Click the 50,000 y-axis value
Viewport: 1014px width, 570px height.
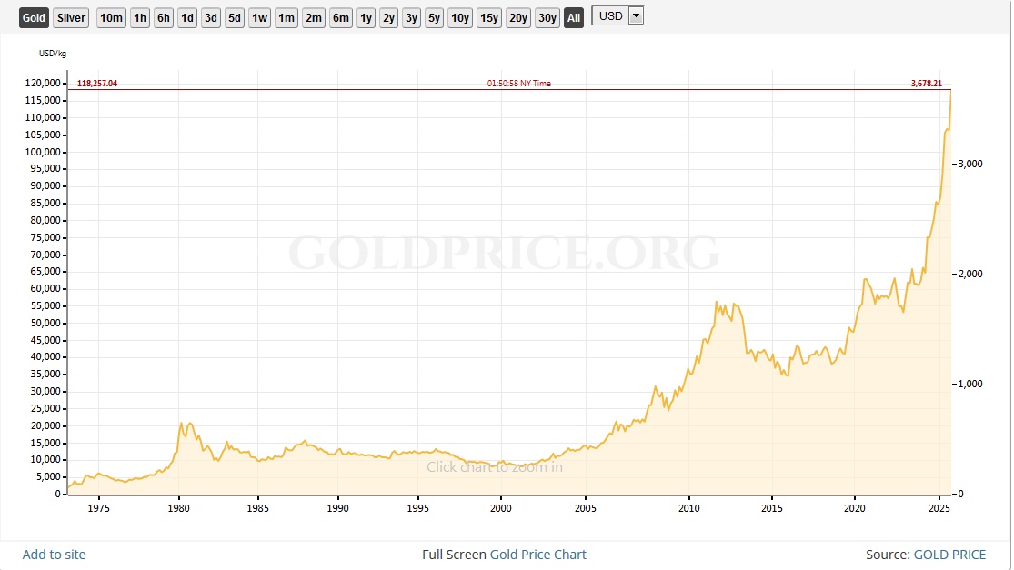(45, 323)
